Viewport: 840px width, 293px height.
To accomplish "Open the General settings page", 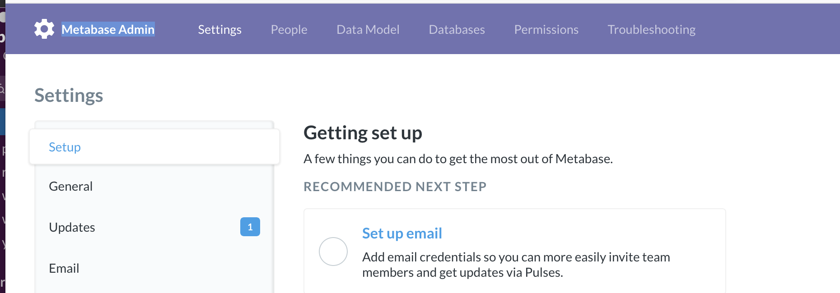I will (x=70, y=186).
